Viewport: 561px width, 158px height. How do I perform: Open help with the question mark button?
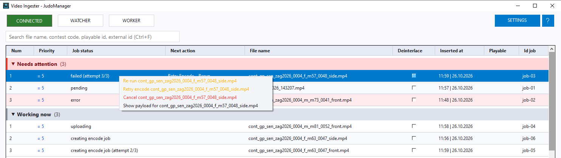click(548, 21)
